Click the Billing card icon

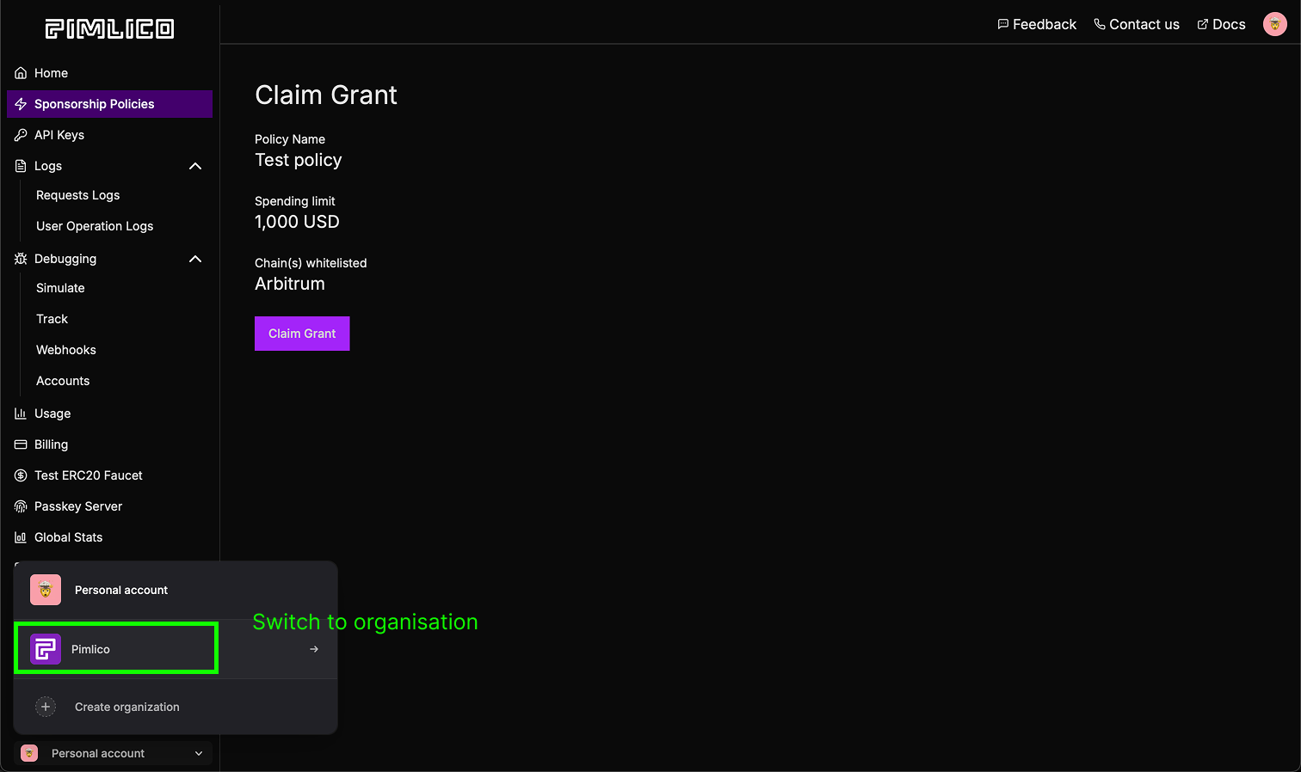21,444
